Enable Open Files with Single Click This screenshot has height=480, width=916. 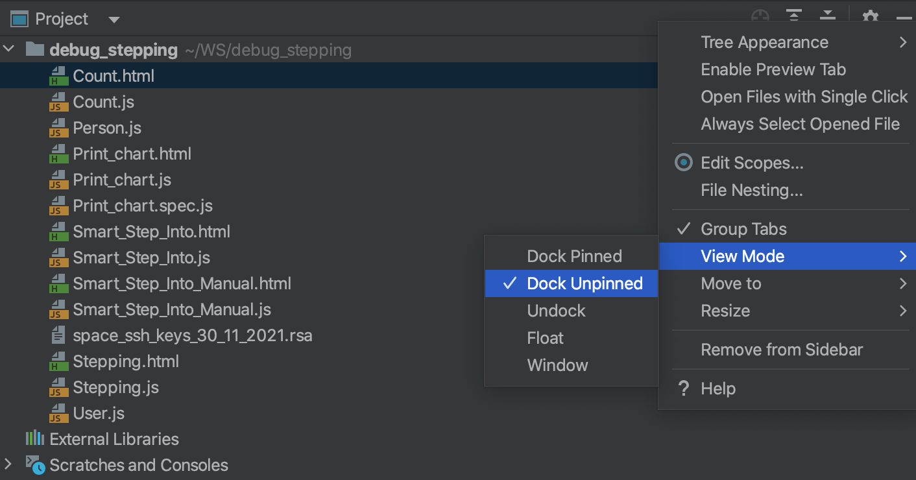pyautogui.click(x=804, y=97)
